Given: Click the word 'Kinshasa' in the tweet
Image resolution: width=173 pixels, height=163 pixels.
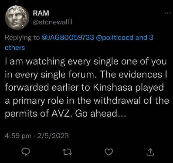Looking at the screenshot, I should (113, 88).
